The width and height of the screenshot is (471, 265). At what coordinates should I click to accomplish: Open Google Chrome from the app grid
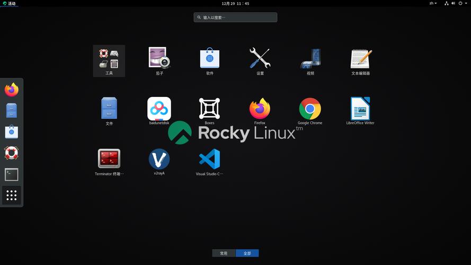(310, 109)
